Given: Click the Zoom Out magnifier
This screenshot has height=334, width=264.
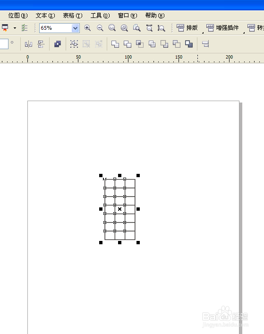Looking at the screenshot, I should click(100, 28).
